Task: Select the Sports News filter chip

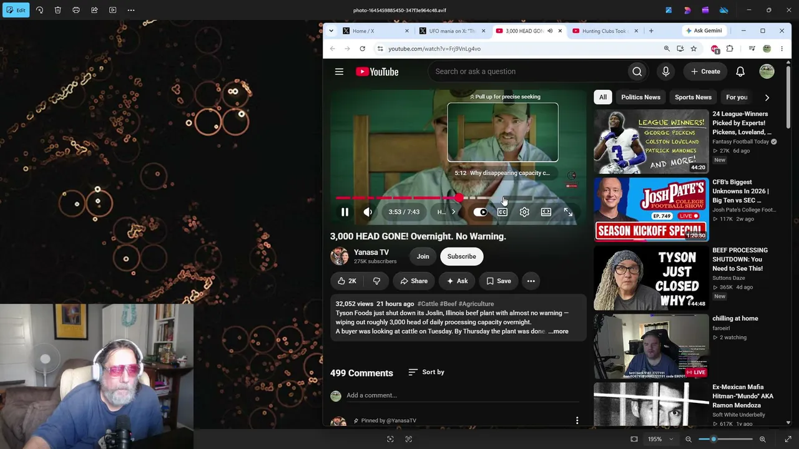Action: 693,97
